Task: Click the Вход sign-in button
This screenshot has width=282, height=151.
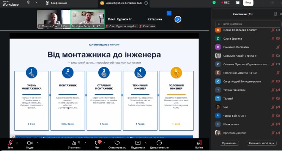Action: tap(248, 3)
